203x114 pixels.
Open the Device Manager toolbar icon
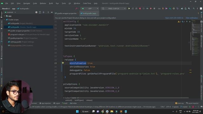186,9
